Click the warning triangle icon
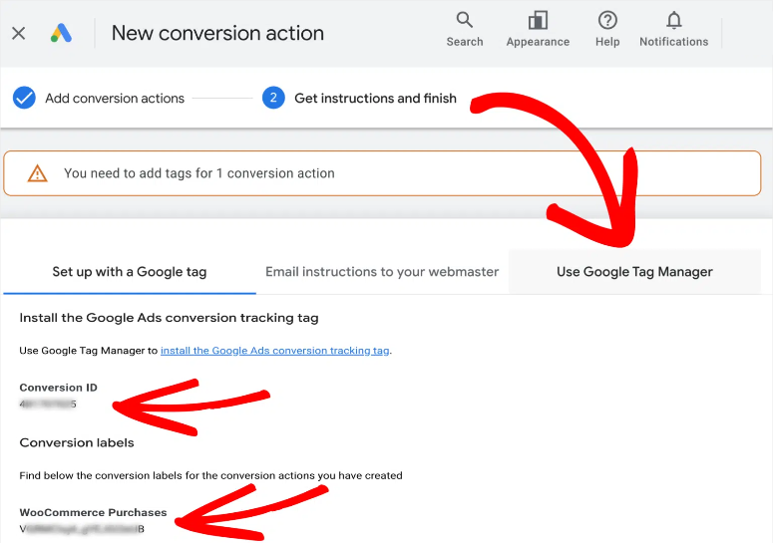The width and height of the screenshot is (773, 543). [38, 173]
